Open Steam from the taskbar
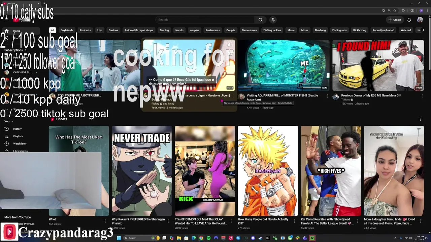The image size is (431, 242). tap(260, 238)
